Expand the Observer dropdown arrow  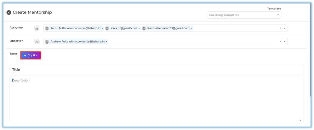click(x=284, y=42)
